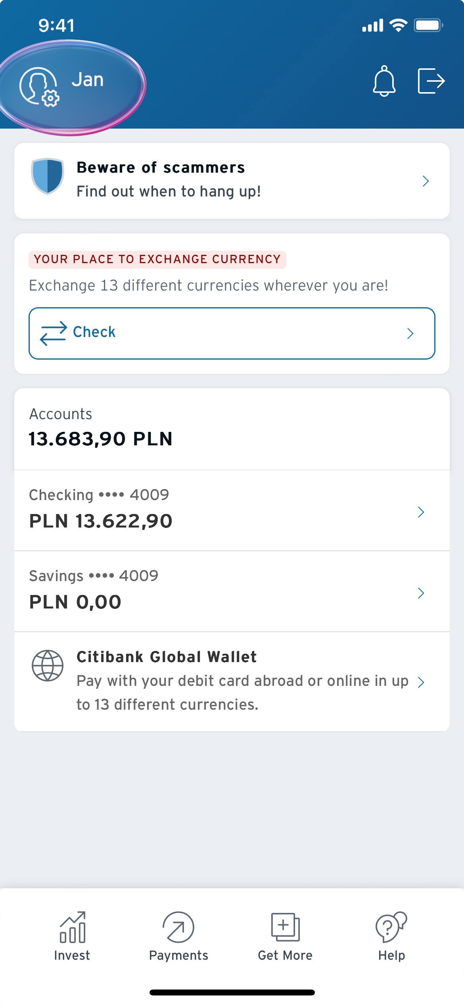Tap the Payments arrow circle icon
The height and width of the screenshot is (1005, 464).
coord(178,927)
